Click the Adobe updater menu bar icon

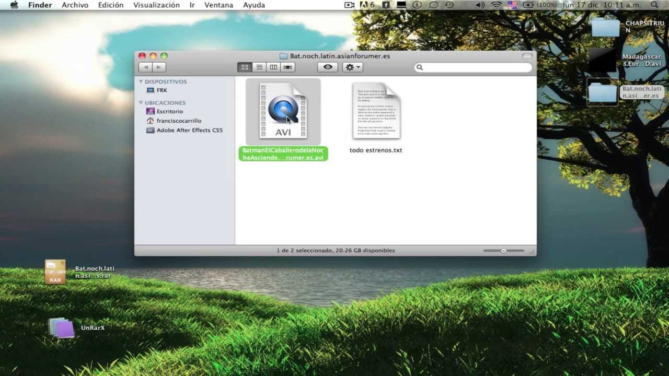pos(368,5)
